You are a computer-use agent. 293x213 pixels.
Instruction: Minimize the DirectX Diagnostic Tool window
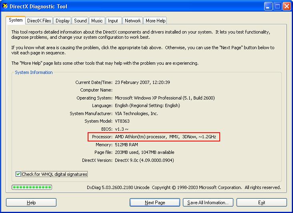268,6
